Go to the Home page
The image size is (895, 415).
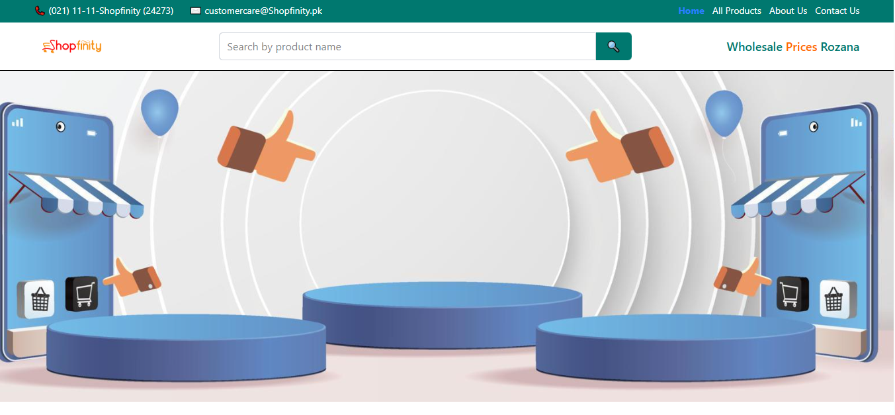click(691, 11)
